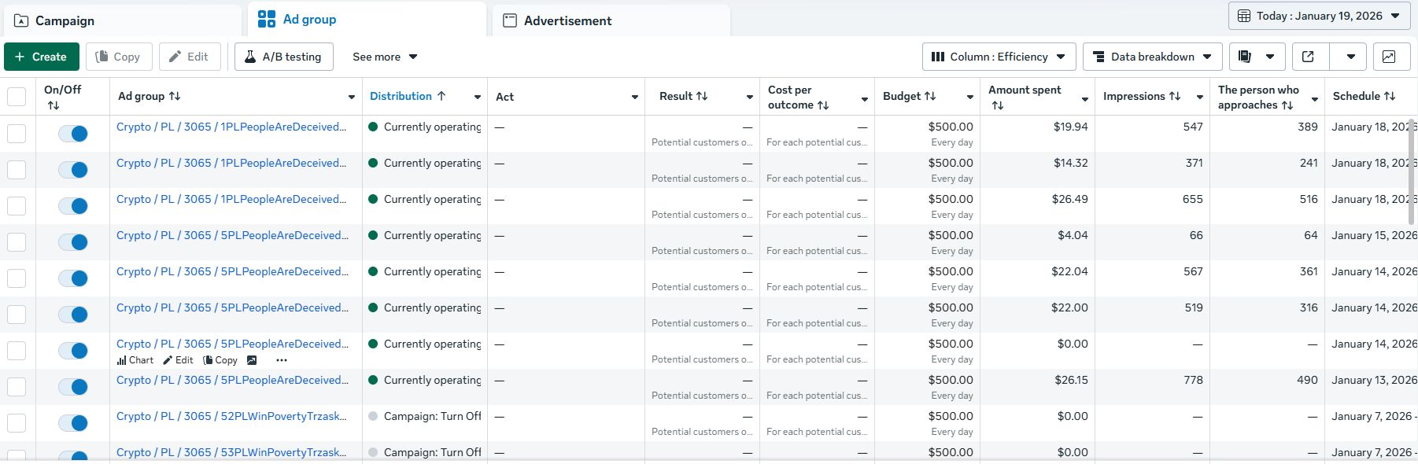Open the Column: Efficiency dropdown
Screen dimensions: 1418x464
click(999, 57)
